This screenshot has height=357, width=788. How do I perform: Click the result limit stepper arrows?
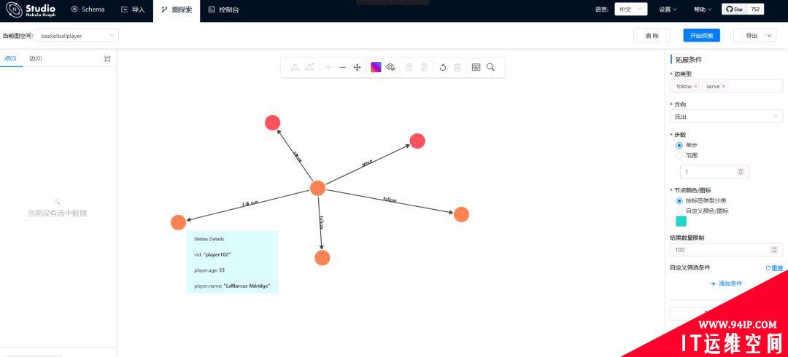(x=774, y=250)
